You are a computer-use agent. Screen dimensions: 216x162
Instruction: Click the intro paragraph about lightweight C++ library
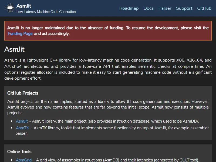[x=108, y=69]
